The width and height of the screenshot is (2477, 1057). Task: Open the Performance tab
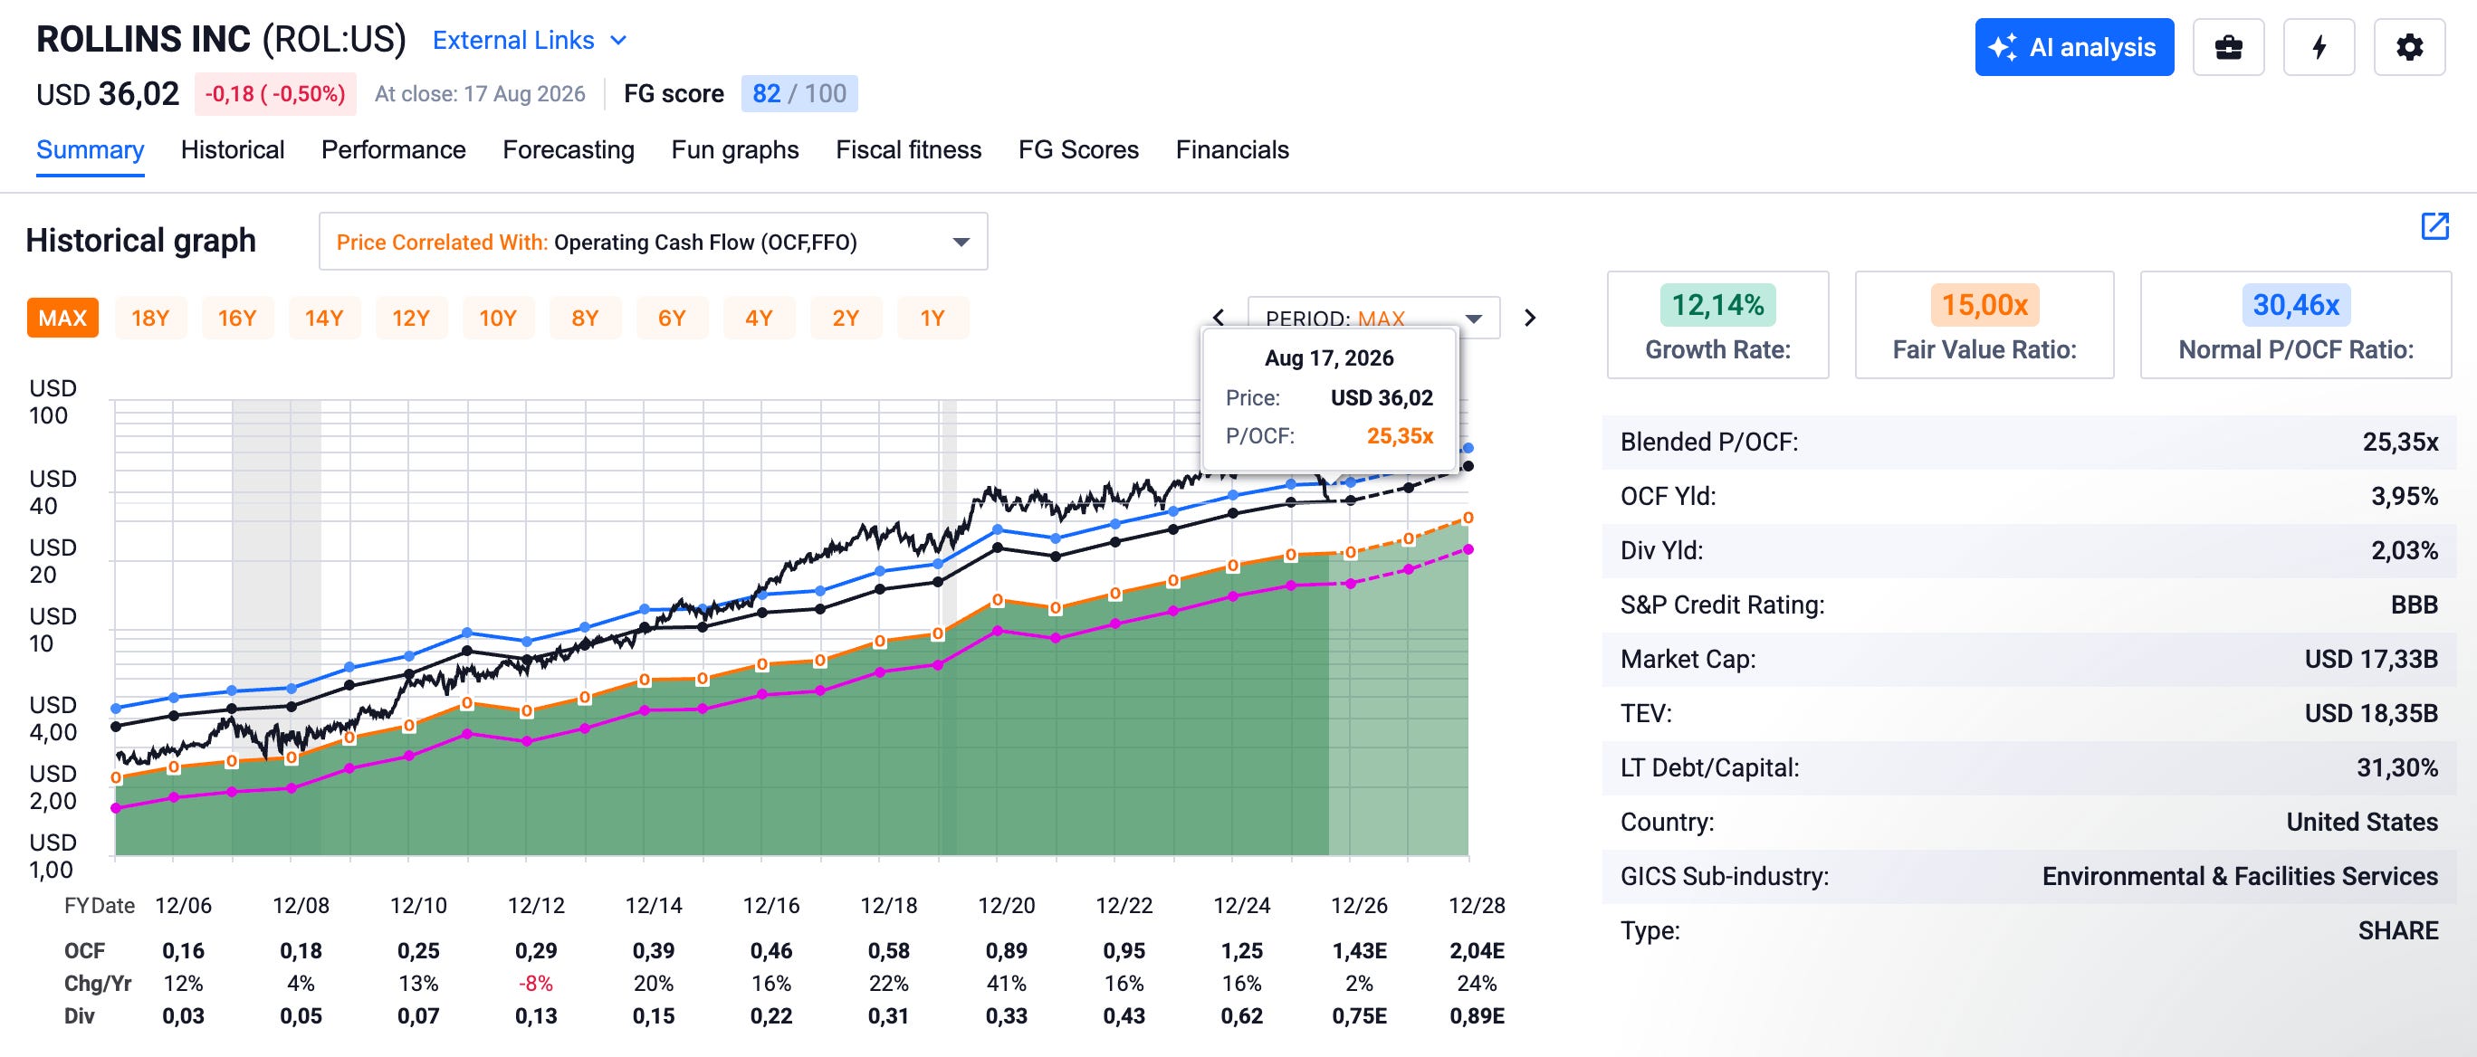(393, 150)
